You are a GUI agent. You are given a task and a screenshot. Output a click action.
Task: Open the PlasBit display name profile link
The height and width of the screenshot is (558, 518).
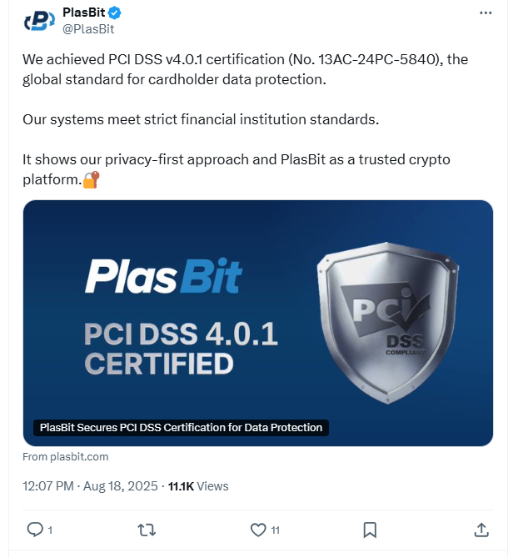click(84, 13)
